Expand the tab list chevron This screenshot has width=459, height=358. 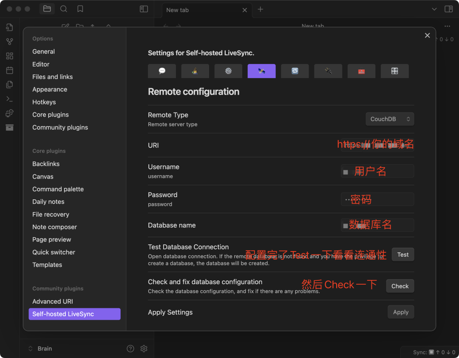(x=434, y=9)
